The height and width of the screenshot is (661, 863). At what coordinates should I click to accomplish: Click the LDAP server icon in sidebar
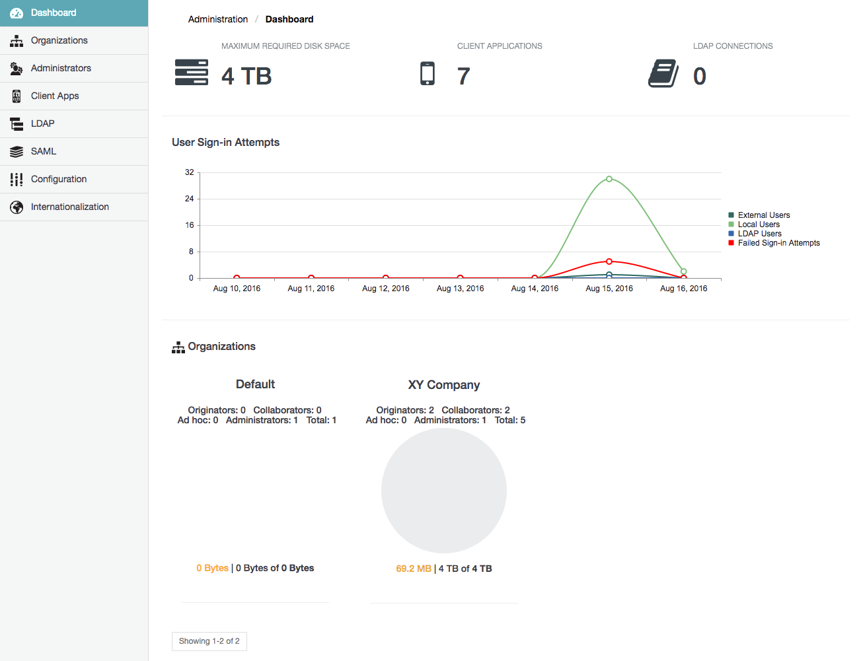[17, 124]
